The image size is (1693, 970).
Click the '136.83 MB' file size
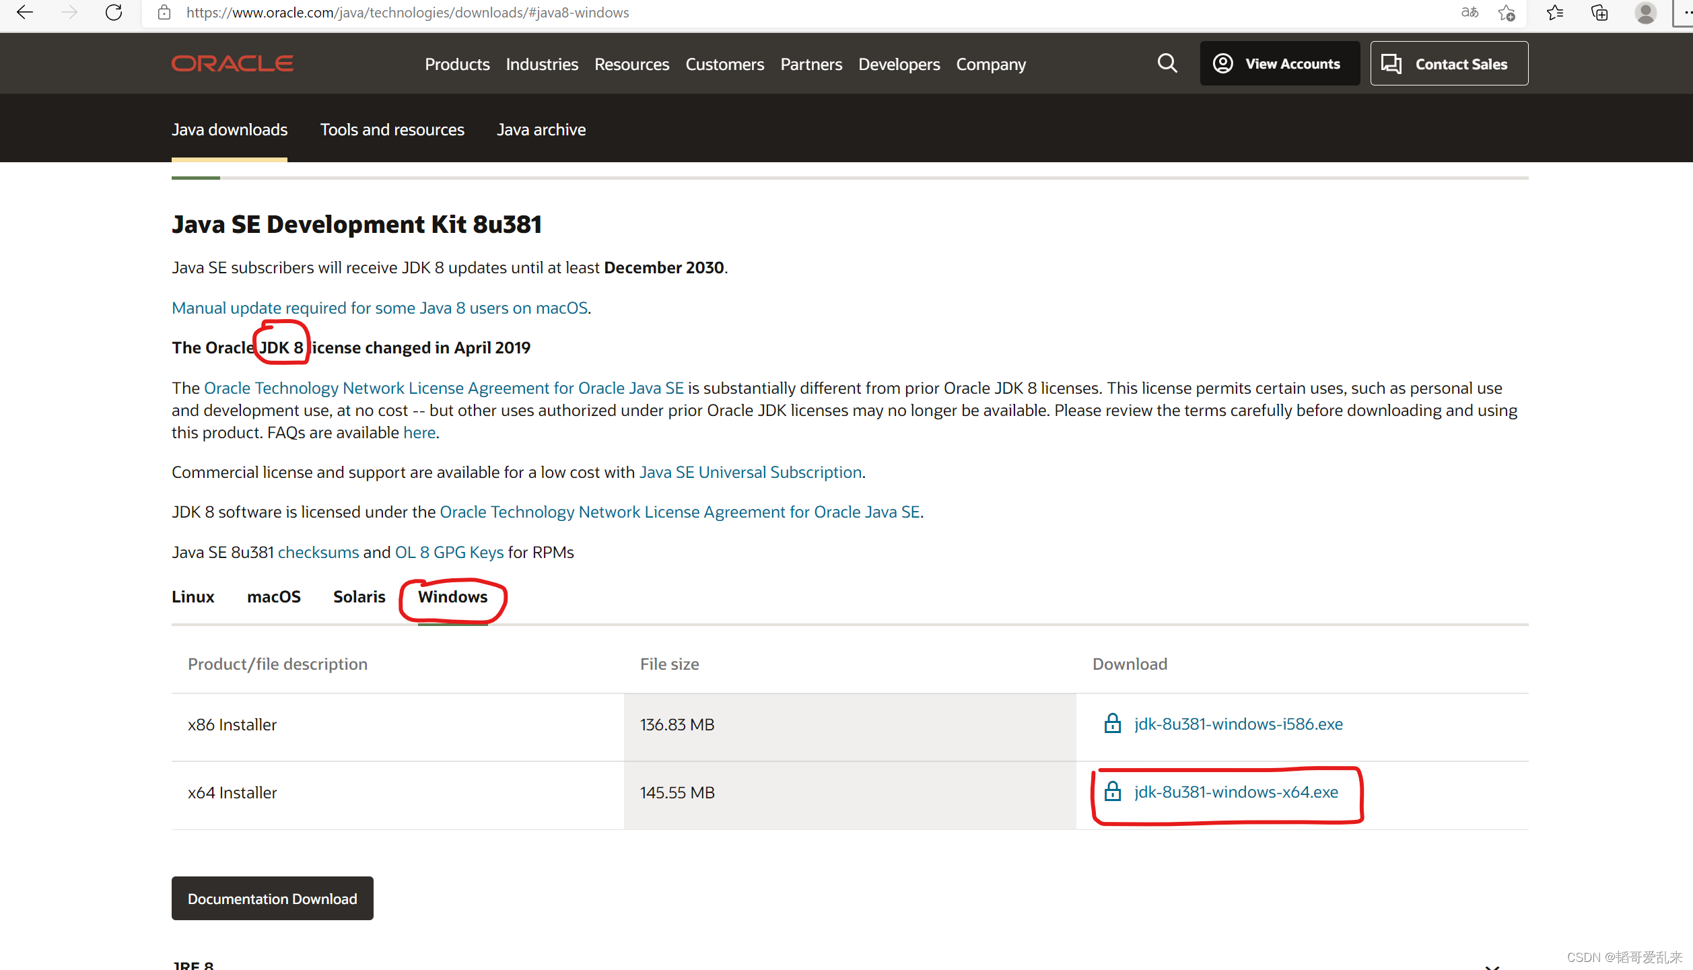click(x=677, y=724)
